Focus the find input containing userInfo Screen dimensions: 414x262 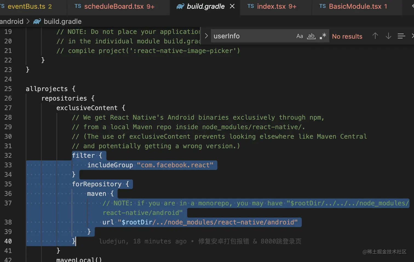point(253,36)
